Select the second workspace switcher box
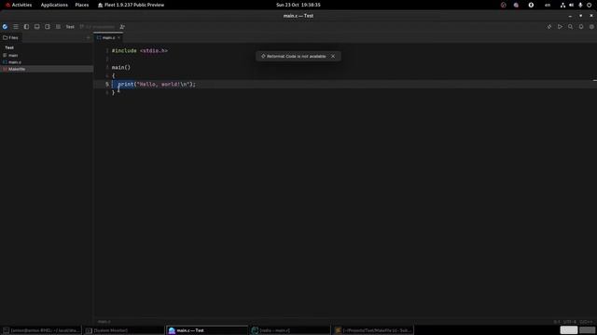 587,330
